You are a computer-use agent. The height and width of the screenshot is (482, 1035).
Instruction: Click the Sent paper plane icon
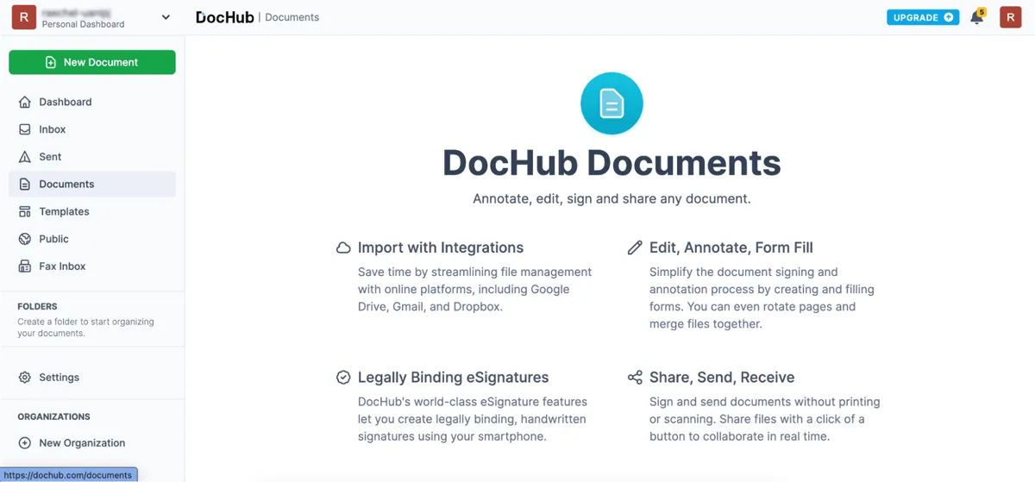point(25,157)
